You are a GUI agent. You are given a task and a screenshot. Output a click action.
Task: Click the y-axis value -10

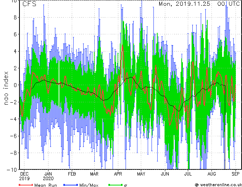[12, 170]
